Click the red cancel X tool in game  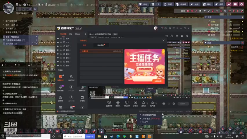click(190, 131)
